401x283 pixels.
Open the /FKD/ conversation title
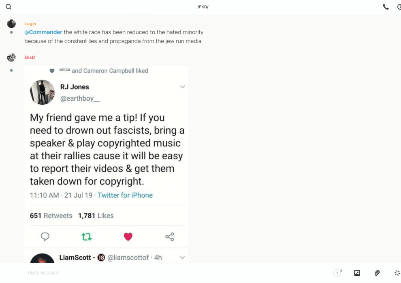click(x=203, y=7)
